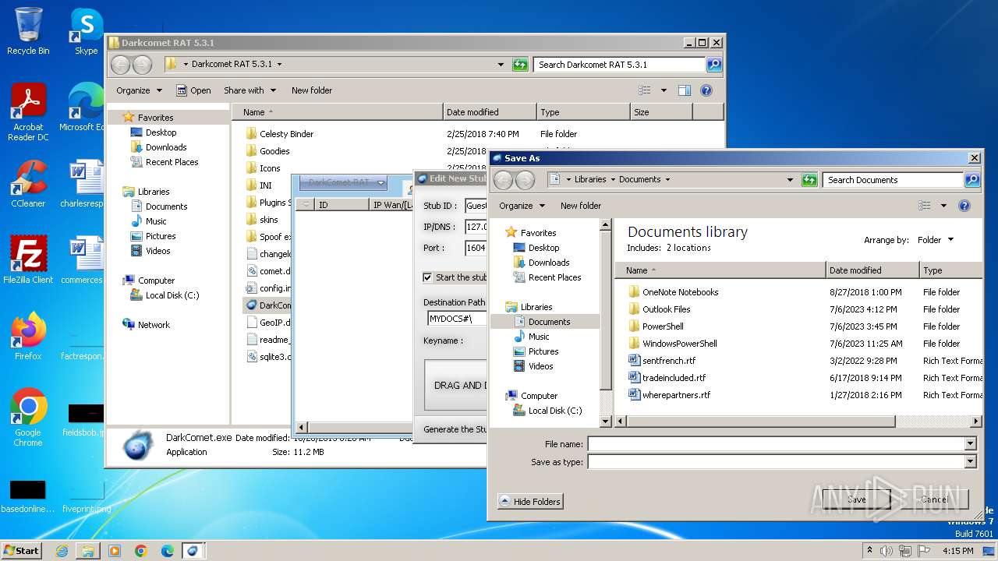Click DarkComet list horizontal scrollbar left arrow
Image resolution: width=998 pixels, height=561 pixels.
(x=302, y=428)
